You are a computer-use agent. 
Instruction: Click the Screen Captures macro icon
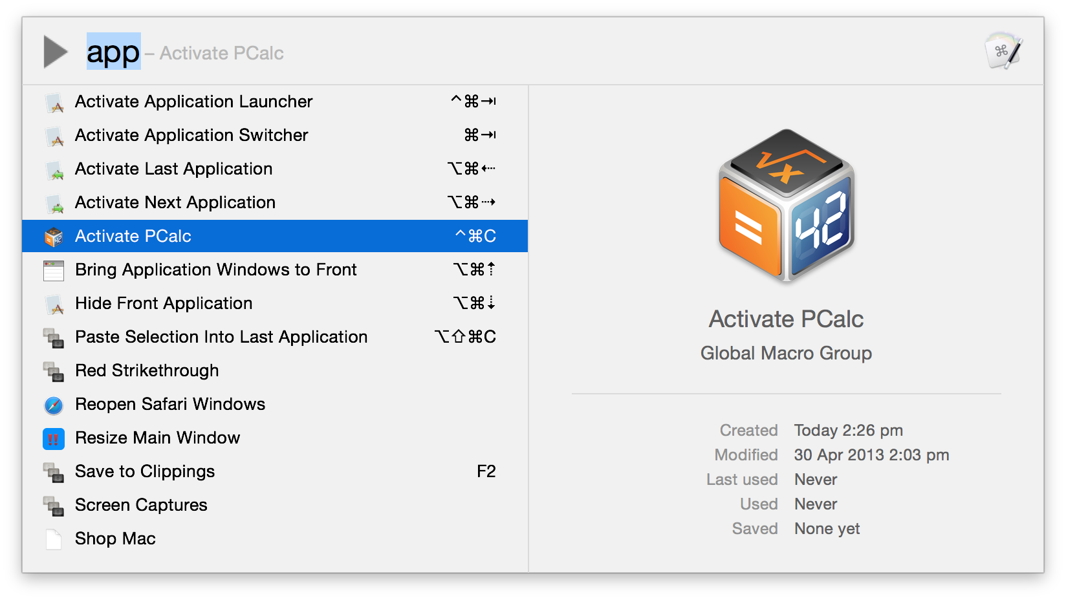54,506
